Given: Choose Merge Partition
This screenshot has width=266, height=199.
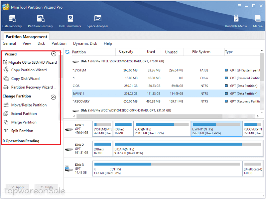Looking at the screenshot, I should coord(20,122).
